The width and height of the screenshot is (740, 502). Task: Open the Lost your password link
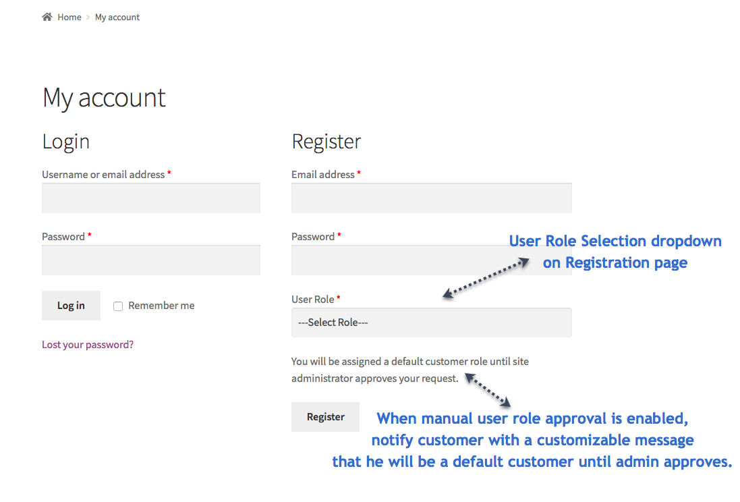(x=88, y=345)
